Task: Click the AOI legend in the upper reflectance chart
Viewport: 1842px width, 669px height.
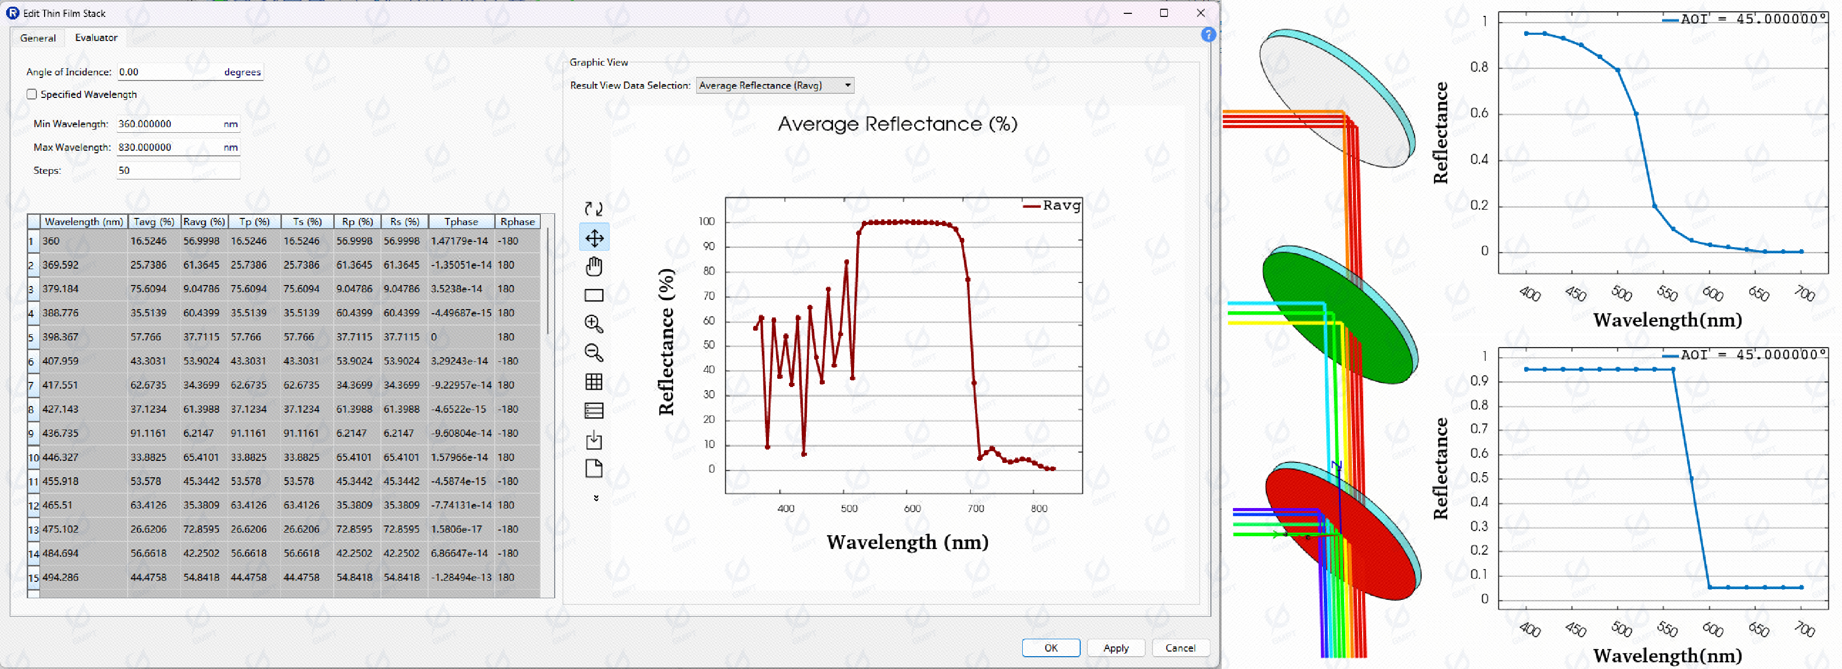Action: click(1744, 19)
